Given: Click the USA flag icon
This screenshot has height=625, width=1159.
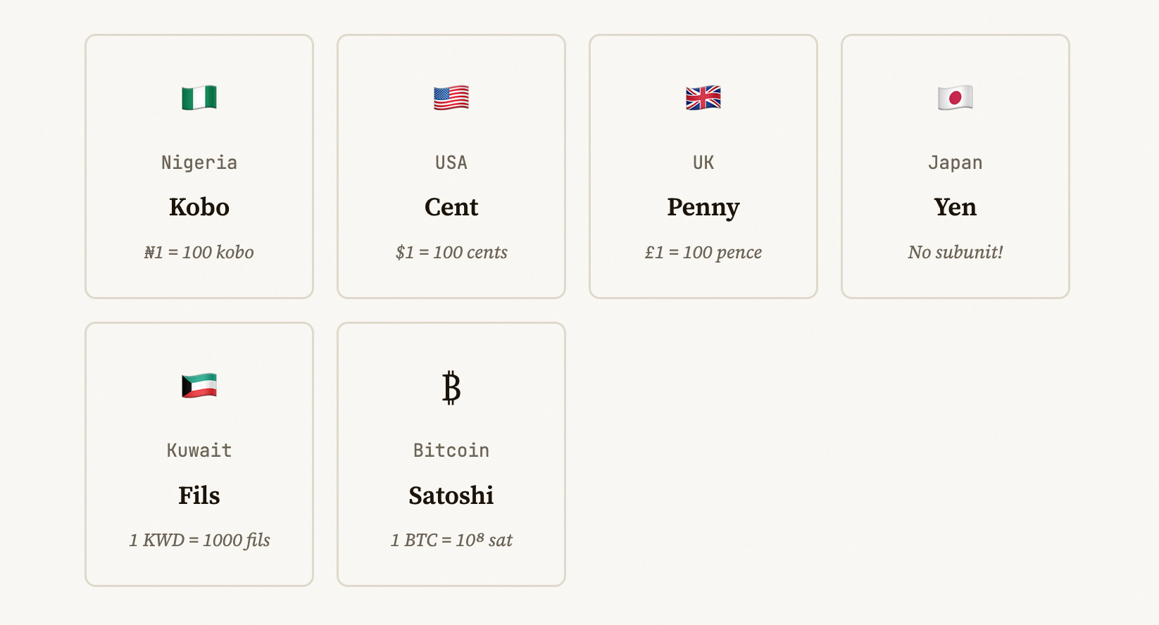Looking at the screenshot, I should 451,98.
